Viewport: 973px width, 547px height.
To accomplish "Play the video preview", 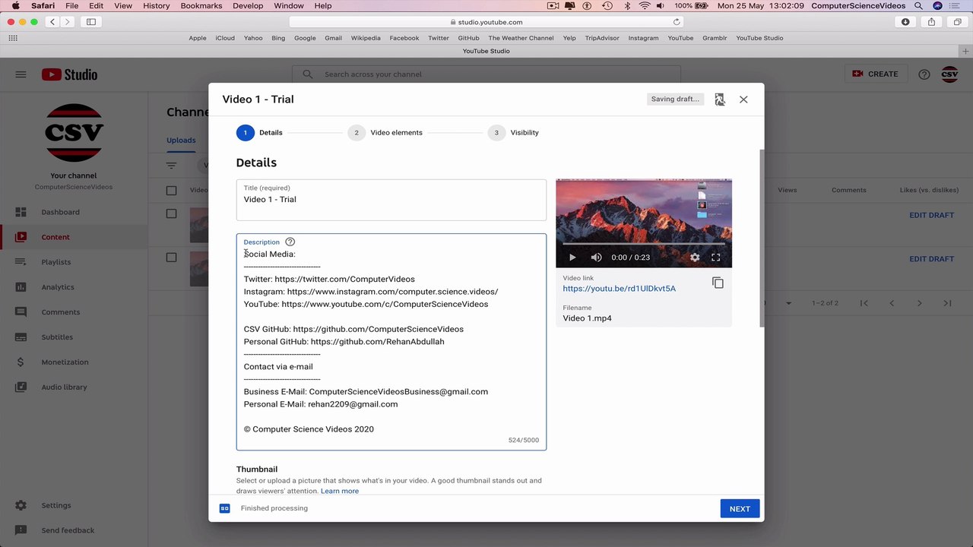I will [x=572, y=258].
